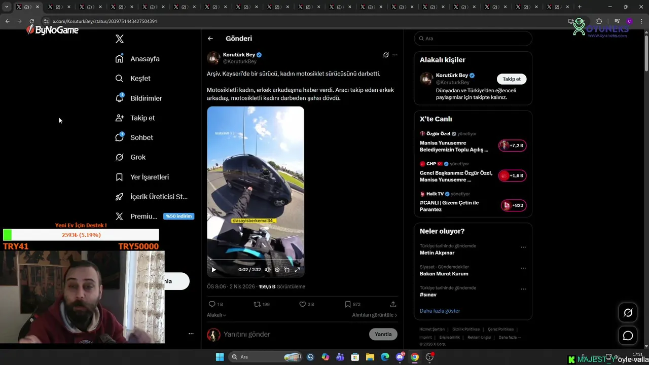Click browser reload button

[x=31, y=21]
